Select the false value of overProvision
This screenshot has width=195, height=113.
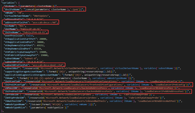[30, 36]
